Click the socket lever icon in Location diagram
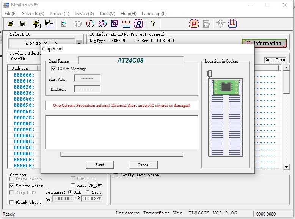 (210, 74)
